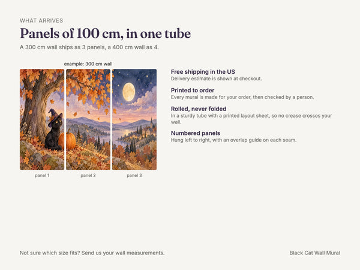Viewport: 360px width, 270px height.
Task: Click the 'Numbered panels' heading
Action: click(x=196, y=133)
